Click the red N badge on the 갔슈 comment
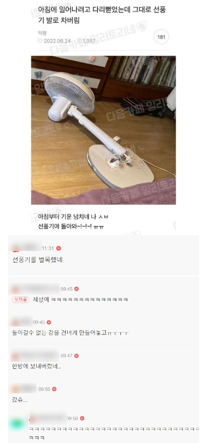The height and width of the screenshot is (443, 207). click(54, 389)
